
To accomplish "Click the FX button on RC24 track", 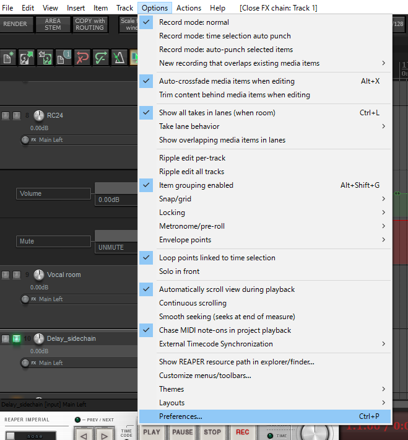I will (x=33, y=139).
